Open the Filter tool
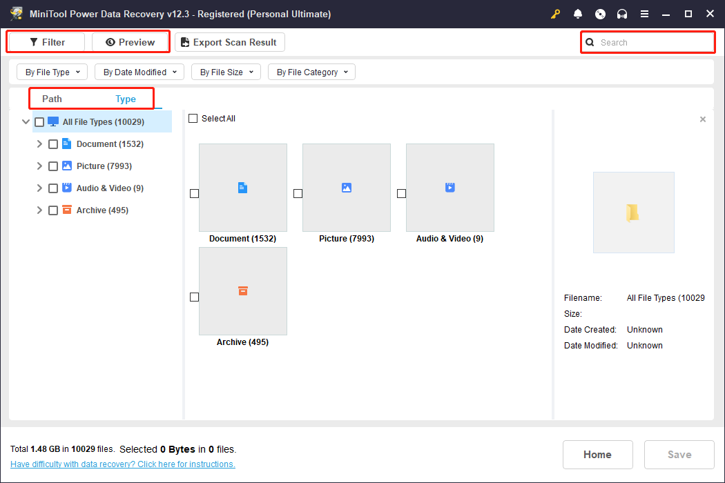 (46, 41)
